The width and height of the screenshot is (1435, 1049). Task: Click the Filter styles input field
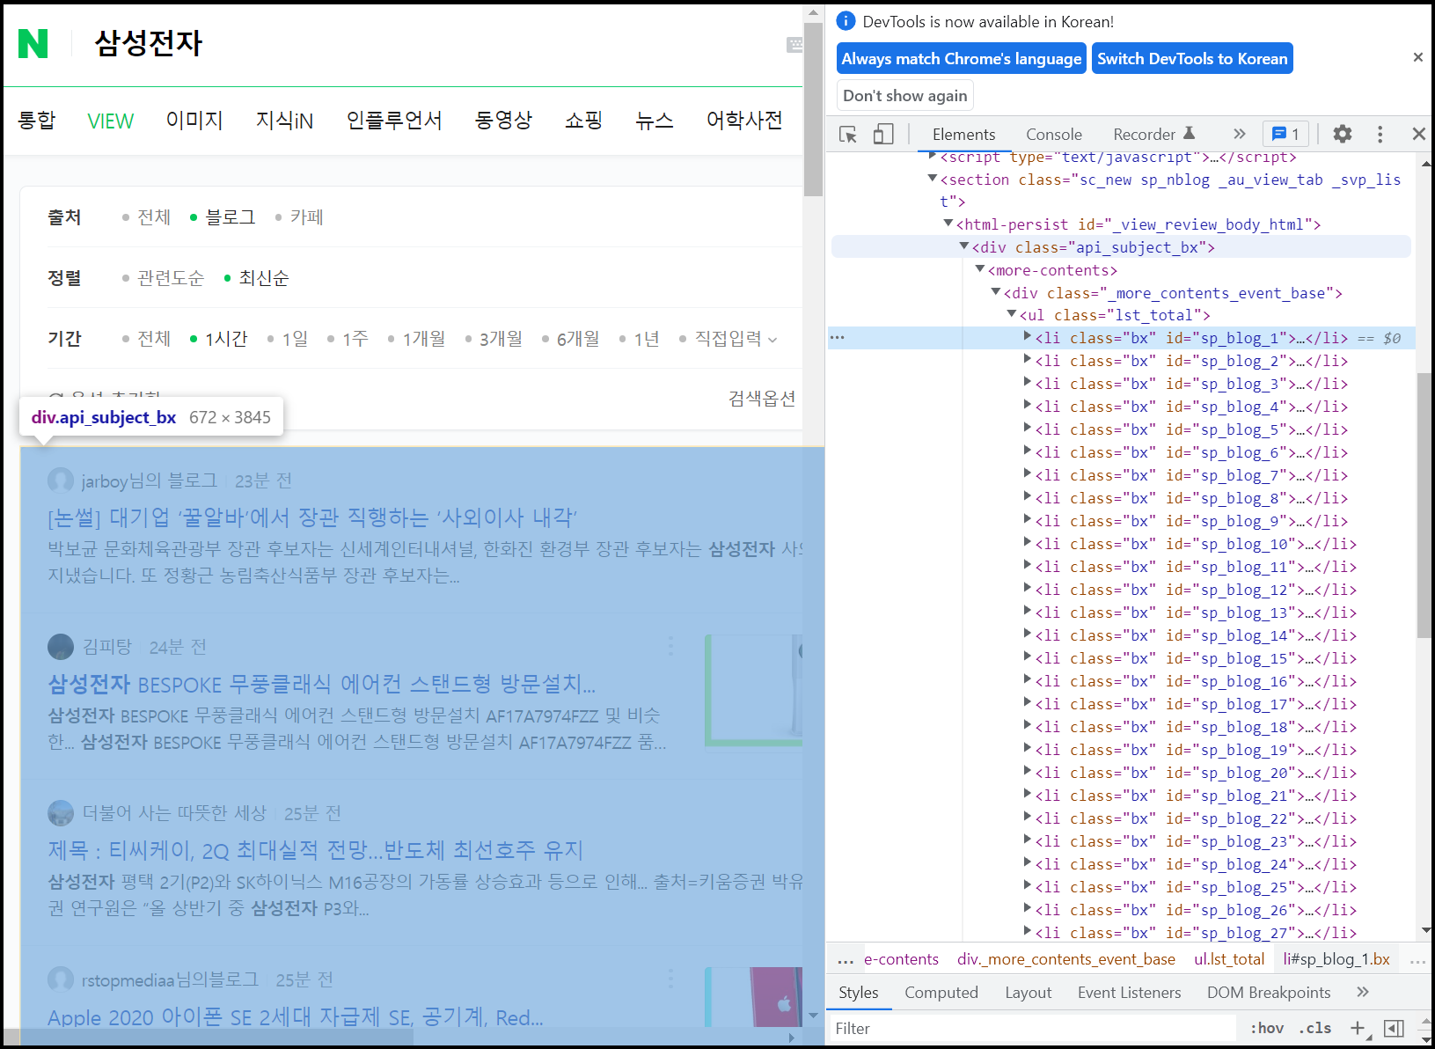[x=1032, y=1028]
